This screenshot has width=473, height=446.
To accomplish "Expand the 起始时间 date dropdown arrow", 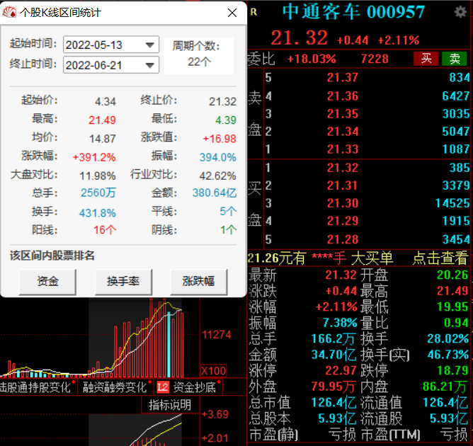I will (150, 45).
